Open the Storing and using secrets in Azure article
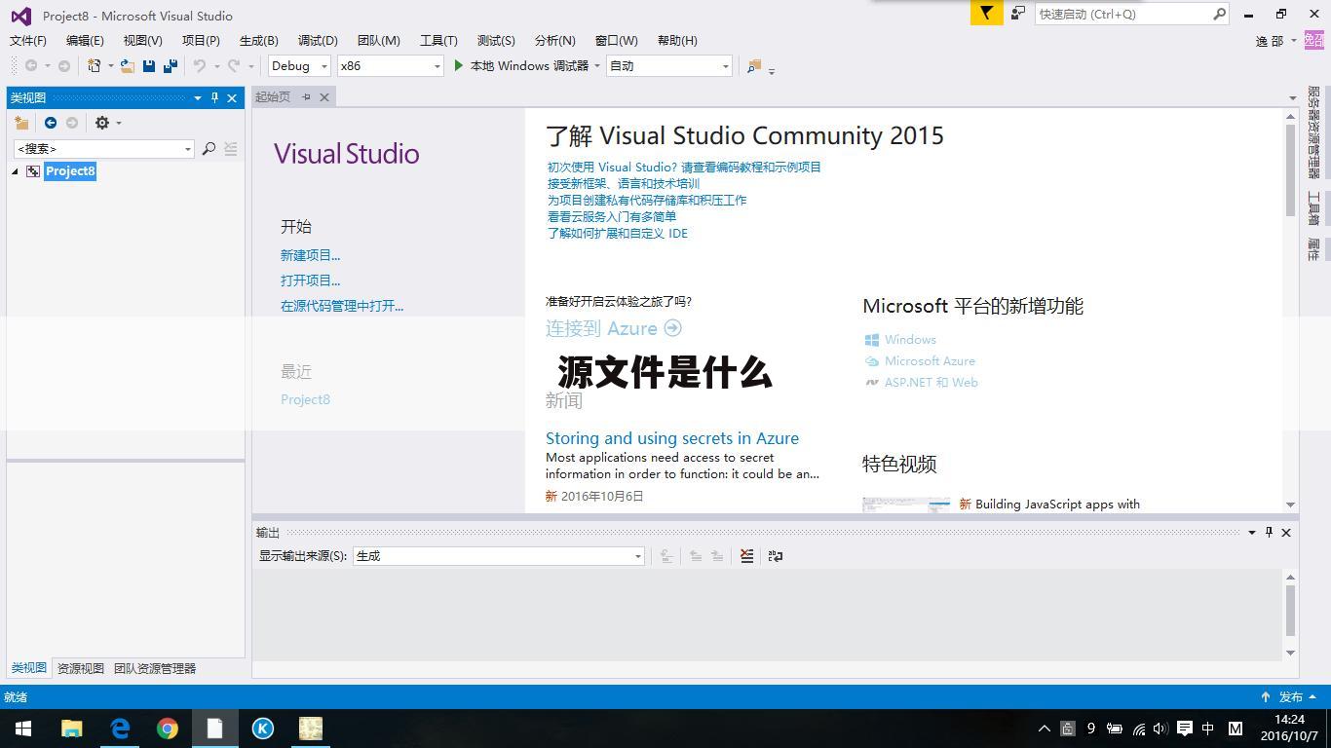Screen dimensions: 1331x748 (672, 438)
